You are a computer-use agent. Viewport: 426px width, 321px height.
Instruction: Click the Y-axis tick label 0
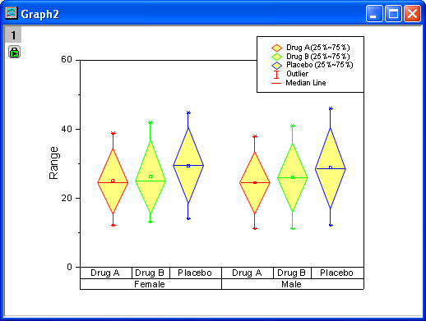(70, 267)
